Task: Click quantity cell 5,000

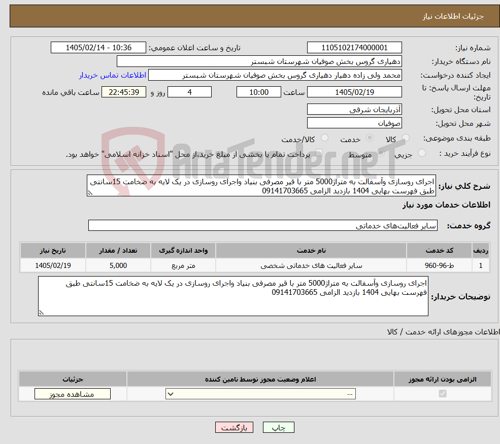Action: [x=118, y=265]
